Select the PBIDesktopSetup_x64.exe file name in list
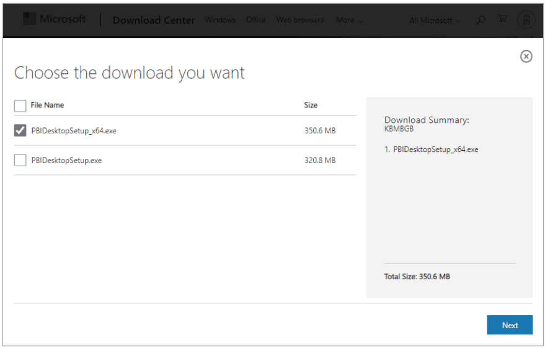 [74, 130]
